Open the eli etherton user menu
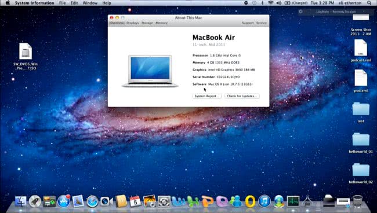Screen dimensions: 377x213 point(350,3)
